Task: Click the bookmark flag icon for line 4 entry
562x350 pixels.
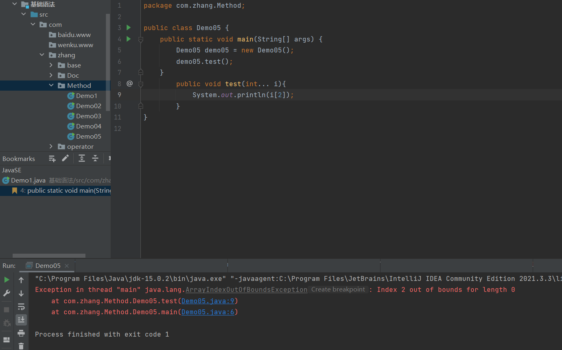Action: pyautogui.click(x=15, y=191)
